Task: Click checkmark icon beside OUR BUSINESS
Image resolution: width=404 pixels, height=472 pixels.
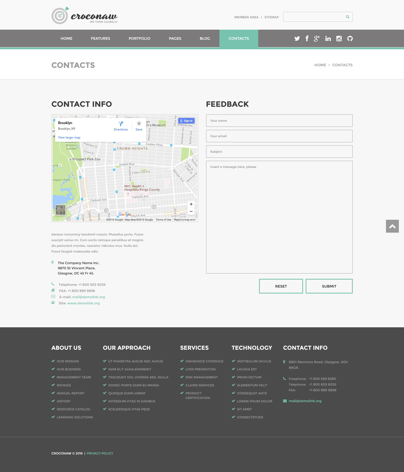Action: tap(53, 369)
